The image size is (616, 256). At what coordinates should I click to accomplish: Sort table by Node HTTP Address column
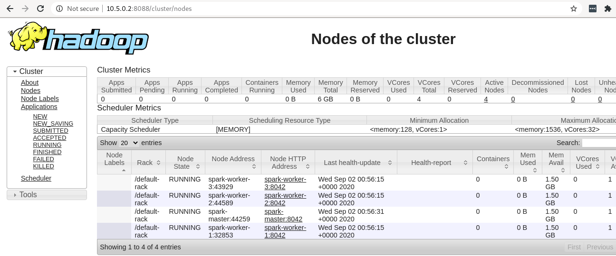pyautogui.click(x=288, y=162)
